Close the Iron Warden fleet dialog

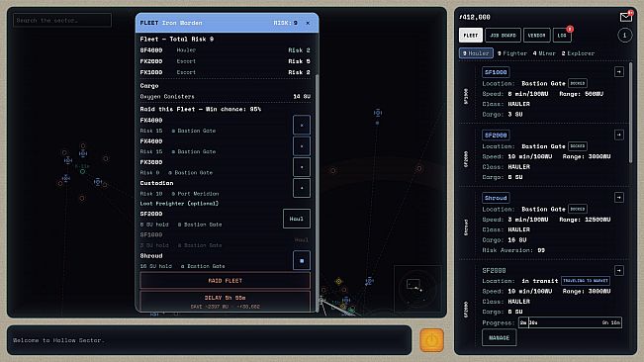308,23
